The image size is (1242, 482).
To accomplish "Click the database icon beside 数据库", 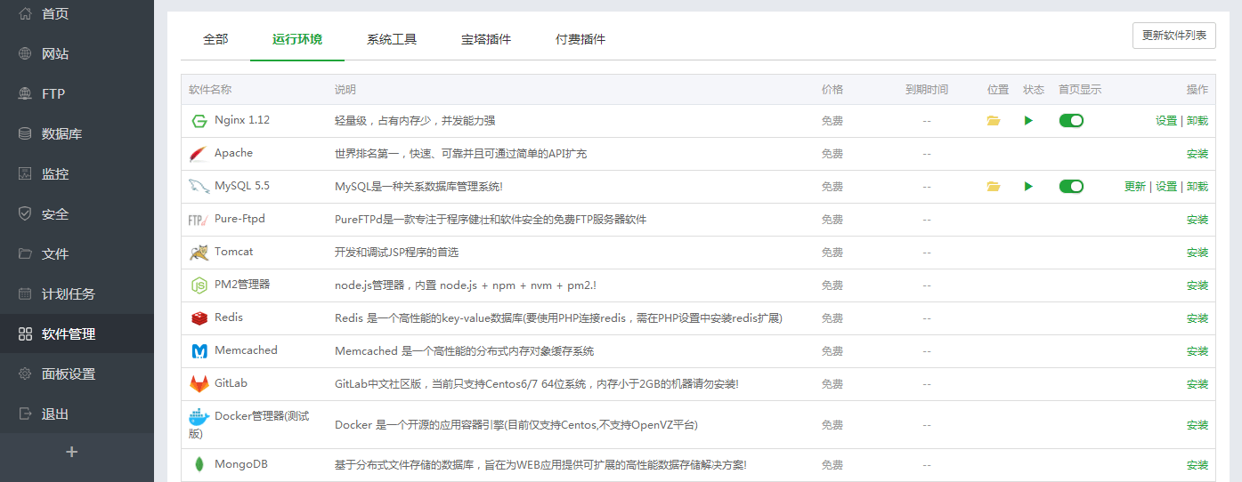I will click(25, 133).
